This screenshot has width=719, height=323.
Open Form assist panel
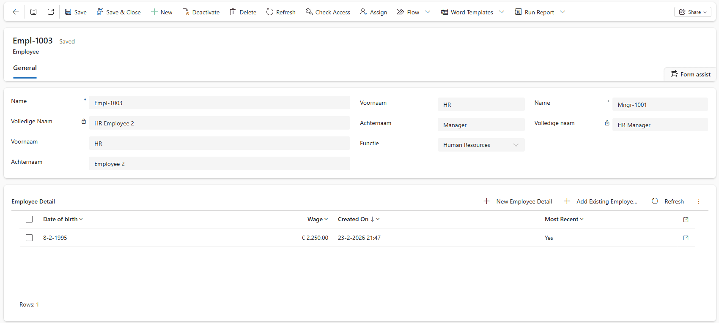[690, 74]
